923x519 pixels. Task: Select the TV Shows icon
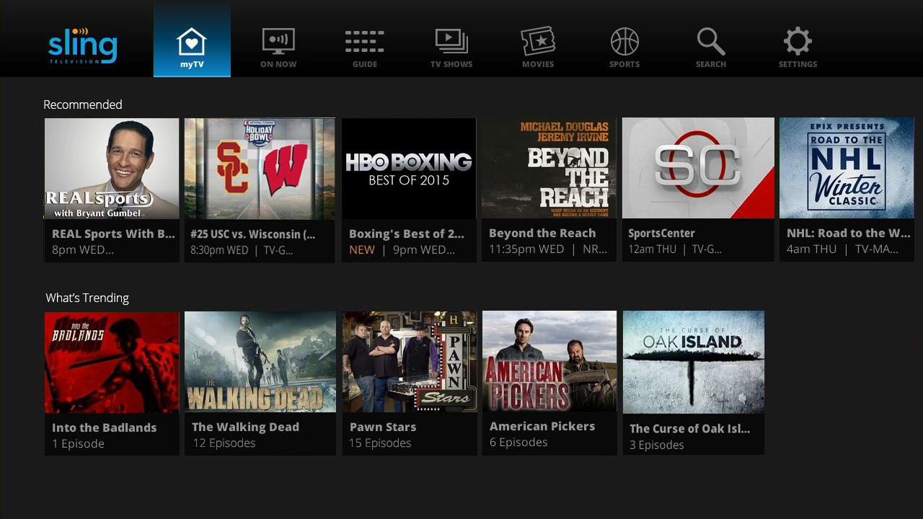[451, 42]
